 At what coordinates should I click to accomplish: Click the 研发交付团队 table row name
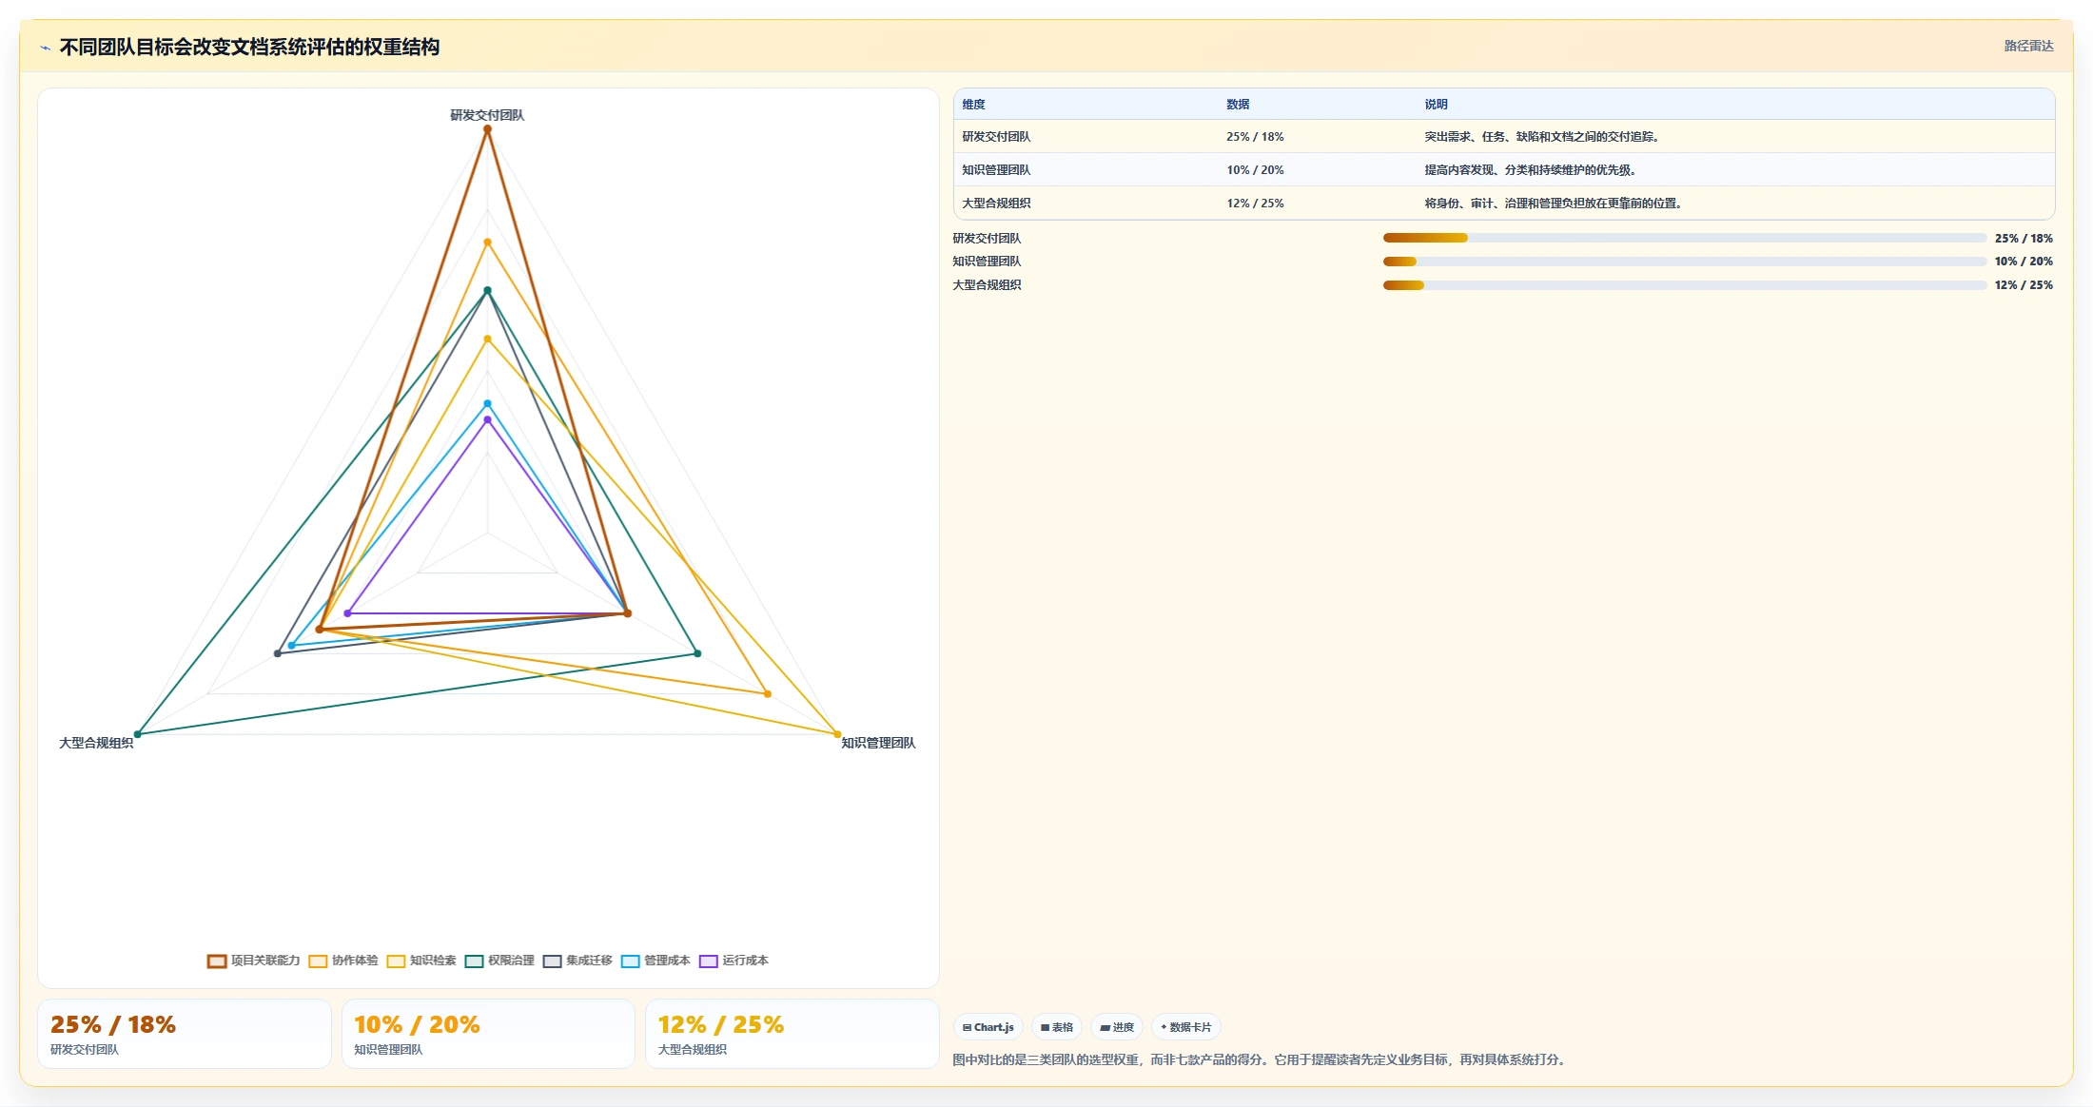coord(996,137)
